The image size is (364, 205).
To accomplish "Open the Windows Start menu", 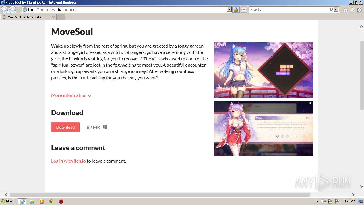I will [8, 201].
